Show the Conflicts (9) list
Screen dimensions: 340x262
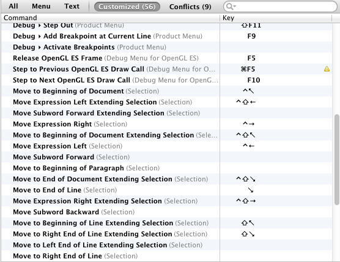click(x=190, y=7)
